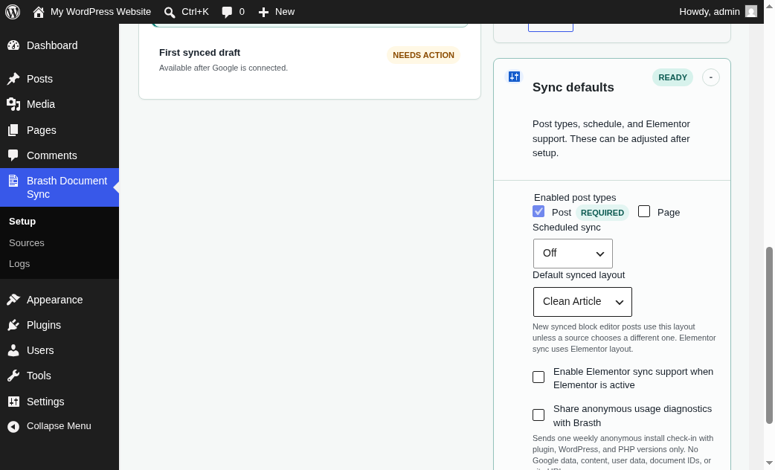Enable the Page post type checkbox
Screen dimensions: 775x470
click(644, 211)
